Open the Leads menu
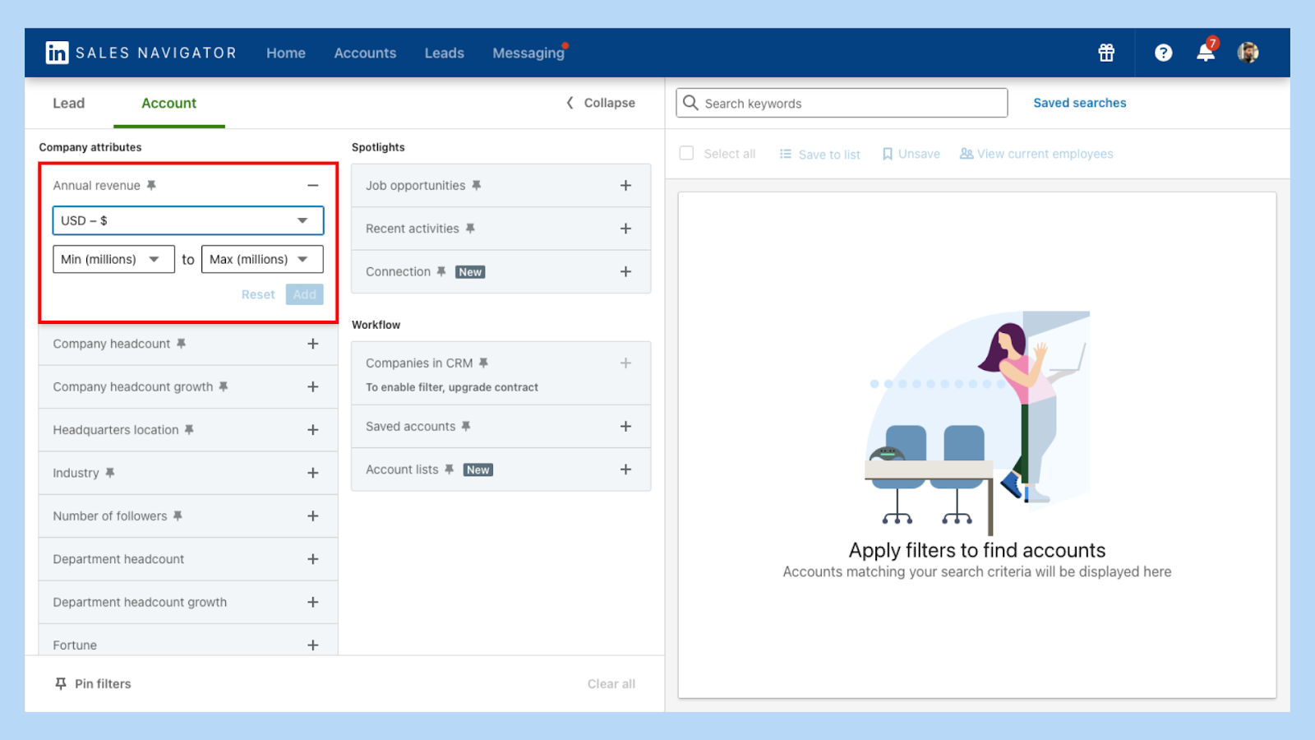 pos(445,53)
